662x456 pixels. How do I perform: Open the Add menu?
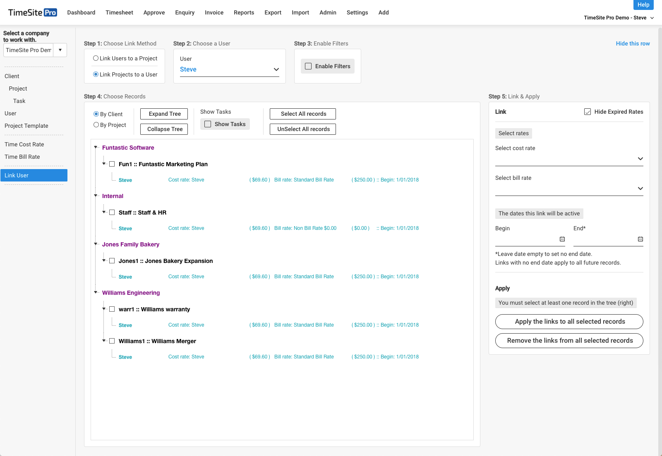[384, 12]
